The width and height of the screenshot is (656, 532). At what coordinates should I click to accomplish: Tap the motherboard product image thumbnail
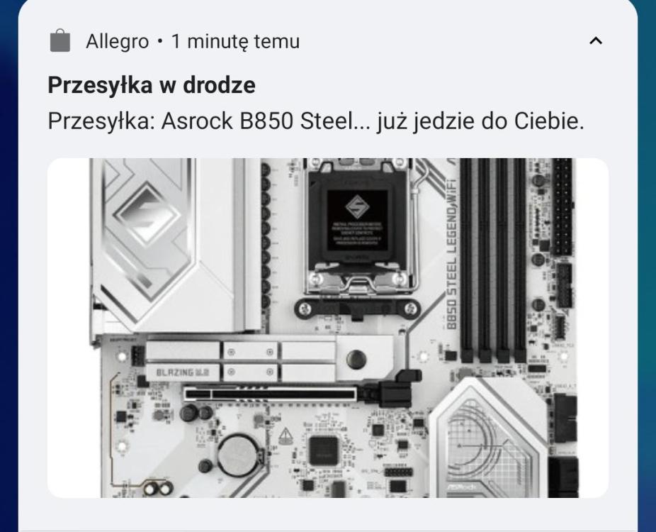pyautogui.click(x=327, y=328)
